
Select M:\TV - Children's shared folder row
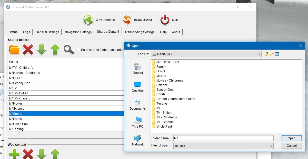click(66, 67)
